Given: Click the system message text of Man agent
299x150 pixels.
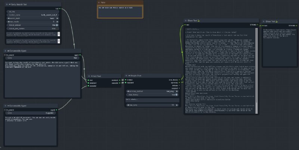Looking at the screenshot, I should coord(42,79).
